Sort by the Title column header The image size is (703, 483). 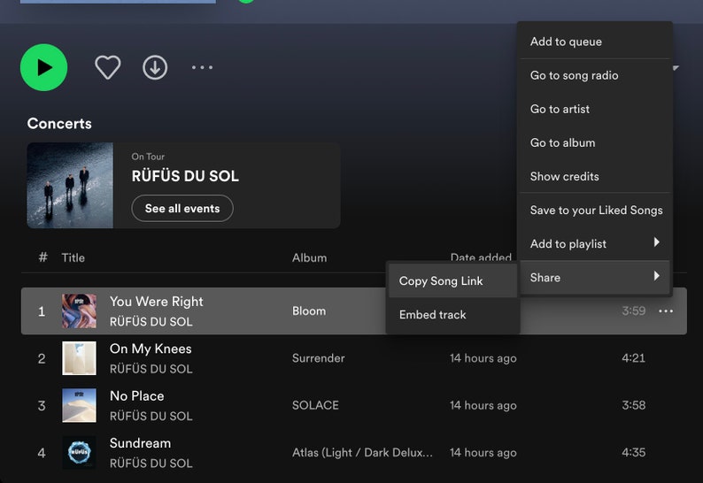tap(73, 257)
